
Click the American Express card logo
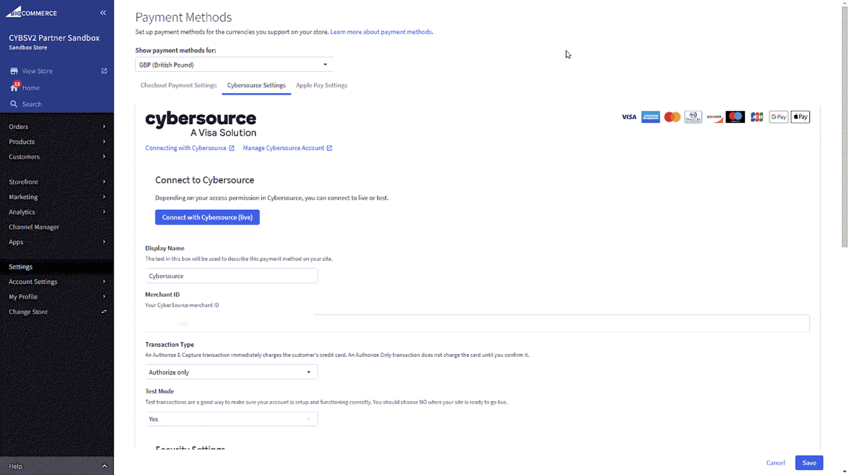[651, 117]
